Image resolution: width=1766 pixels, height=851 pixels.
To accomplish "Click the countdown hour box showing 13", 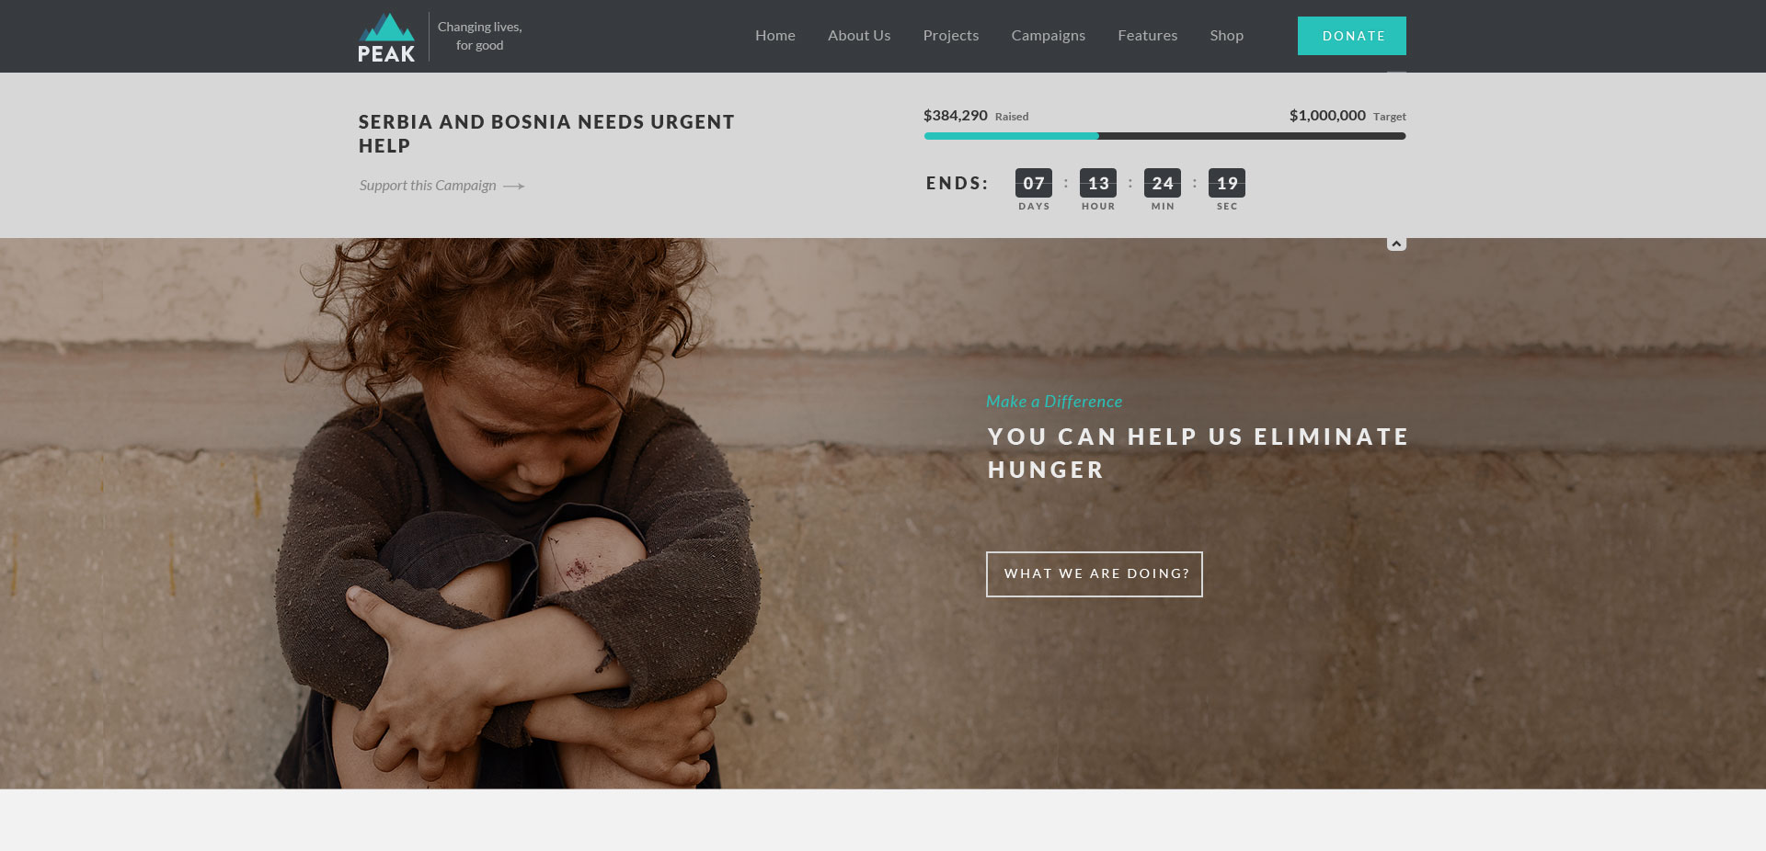I will (1098, 183).
